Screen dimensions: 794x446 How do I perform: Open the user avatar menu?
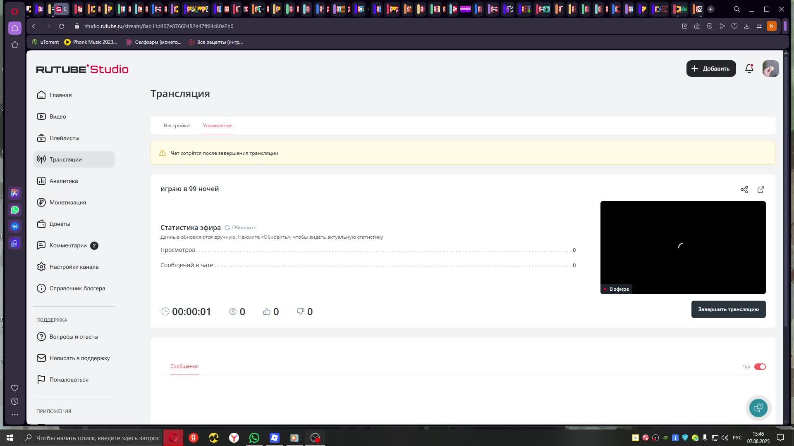pos(770,69)
